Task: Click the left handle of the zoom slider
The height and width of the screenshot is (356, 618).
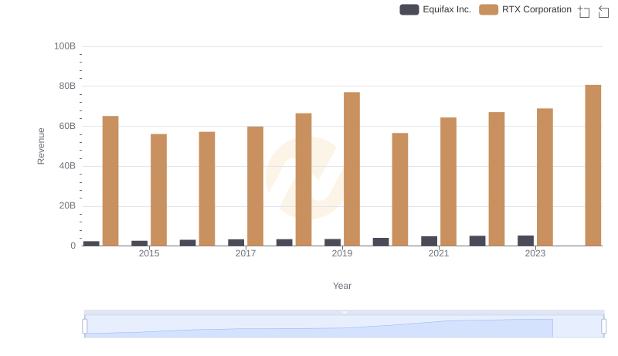Action: click(85, 327)
